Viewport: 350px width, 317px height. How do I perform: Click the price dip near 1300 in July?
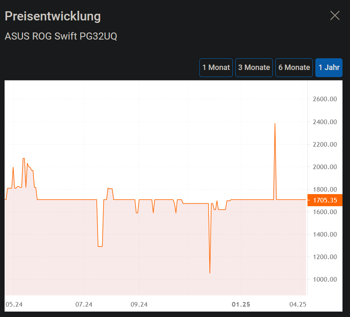click(x=100, y=246)
